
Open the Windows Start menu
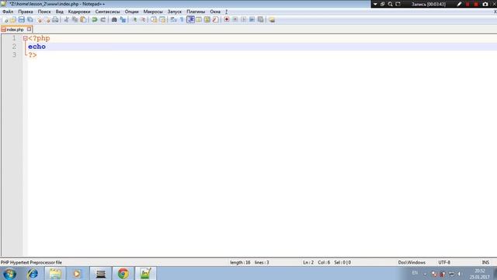[9, 273]
